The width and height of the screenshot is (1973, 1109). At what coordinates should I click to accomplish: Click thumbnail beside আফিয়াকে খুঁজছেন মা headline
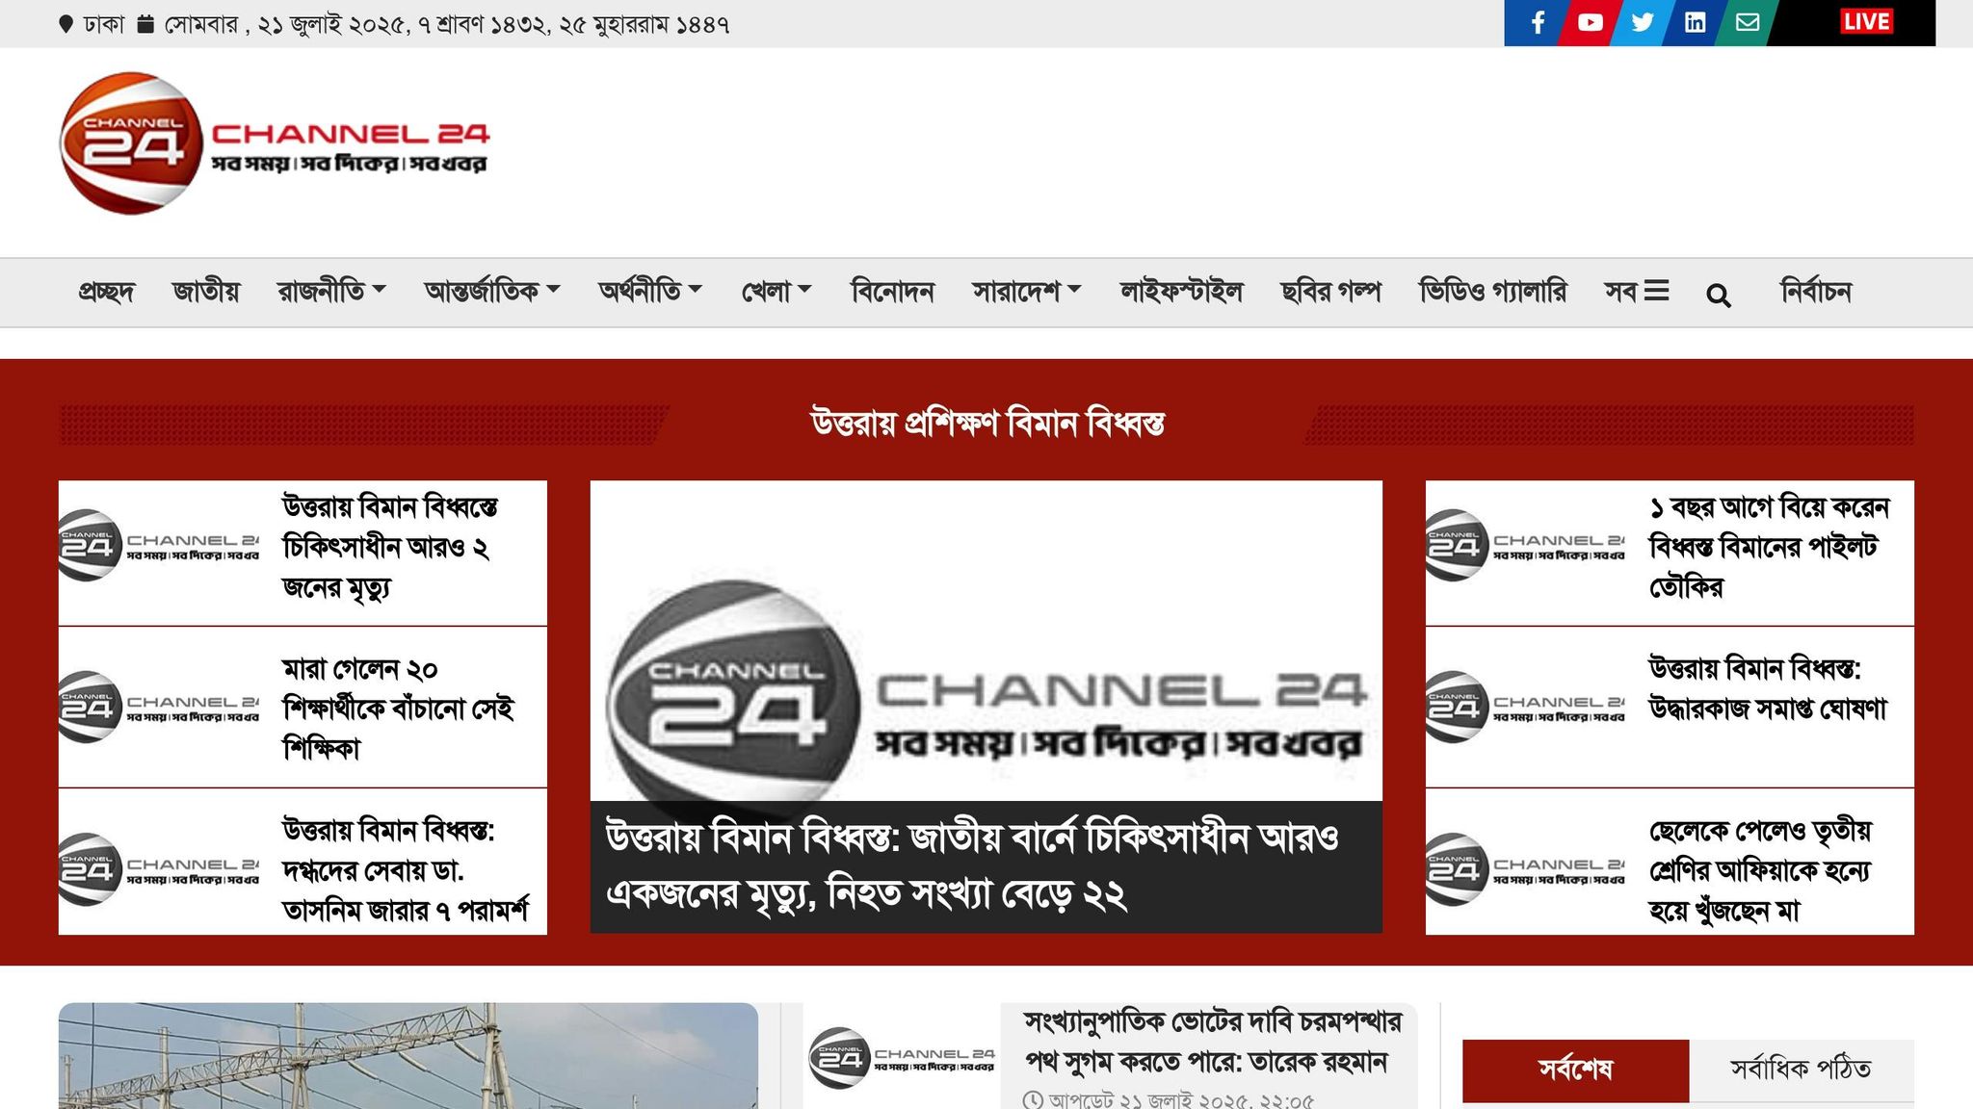[1525, 869]
